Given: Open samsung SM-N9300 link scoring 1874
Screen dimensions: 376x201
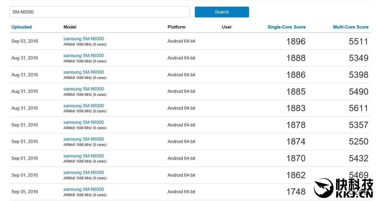Looking at the screenshot, I should click(x=84, y=139).
